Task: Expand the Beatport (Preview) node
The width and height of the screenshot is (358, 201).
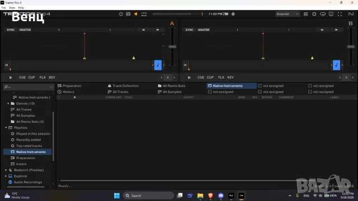Action: click(6, 170)
